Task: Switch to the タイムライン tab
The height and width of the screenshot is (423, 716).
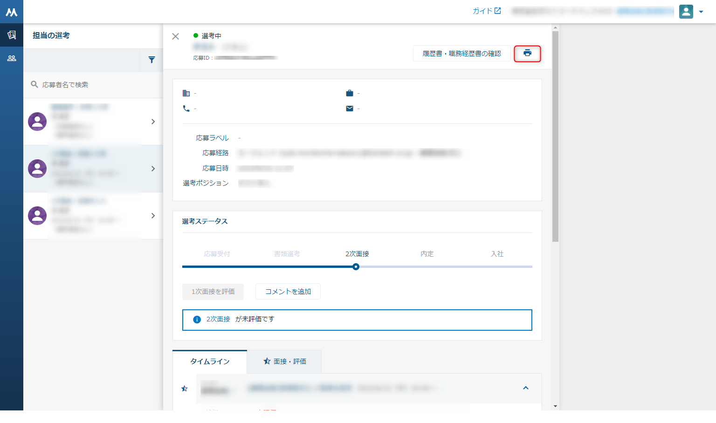Action: [x=210, y=362]
